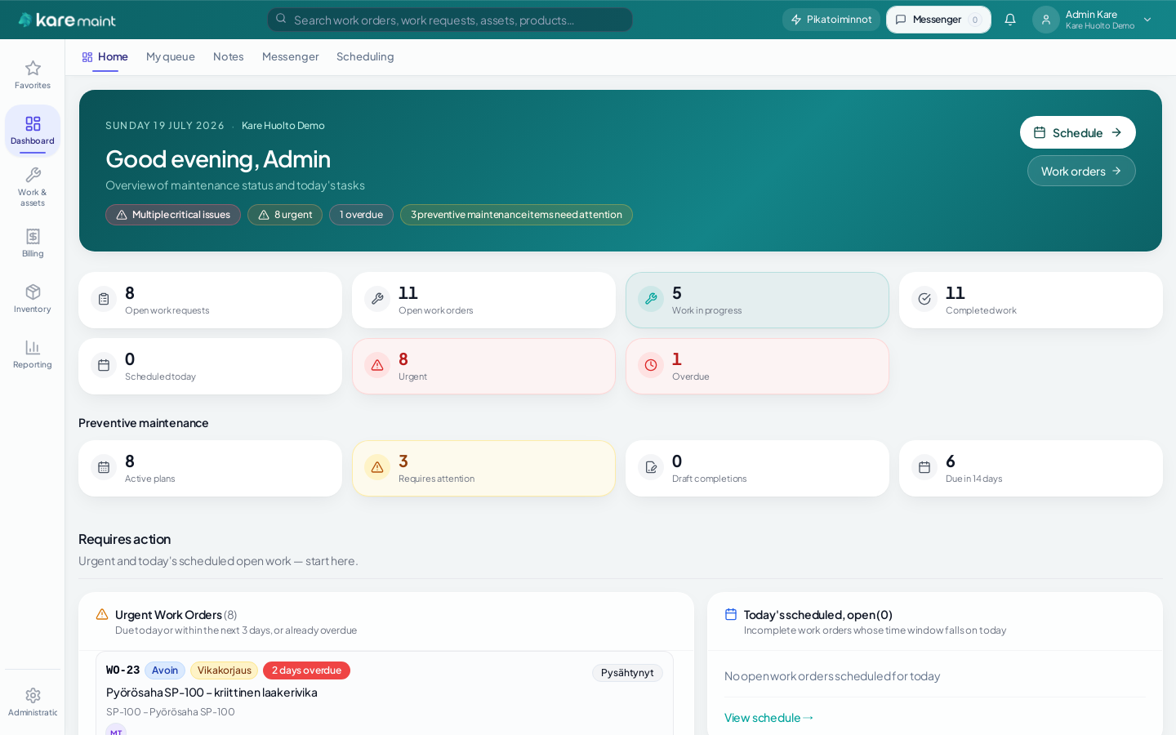The width and height of the screenshot is (1176, 735).
Task: Open the Reporting section
Action: 33,354
